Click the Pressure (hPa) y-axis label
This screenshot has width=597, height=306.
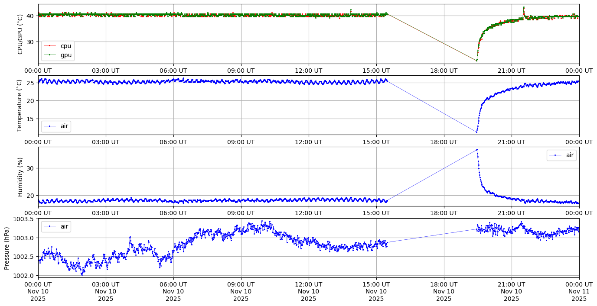coord(7,248)
